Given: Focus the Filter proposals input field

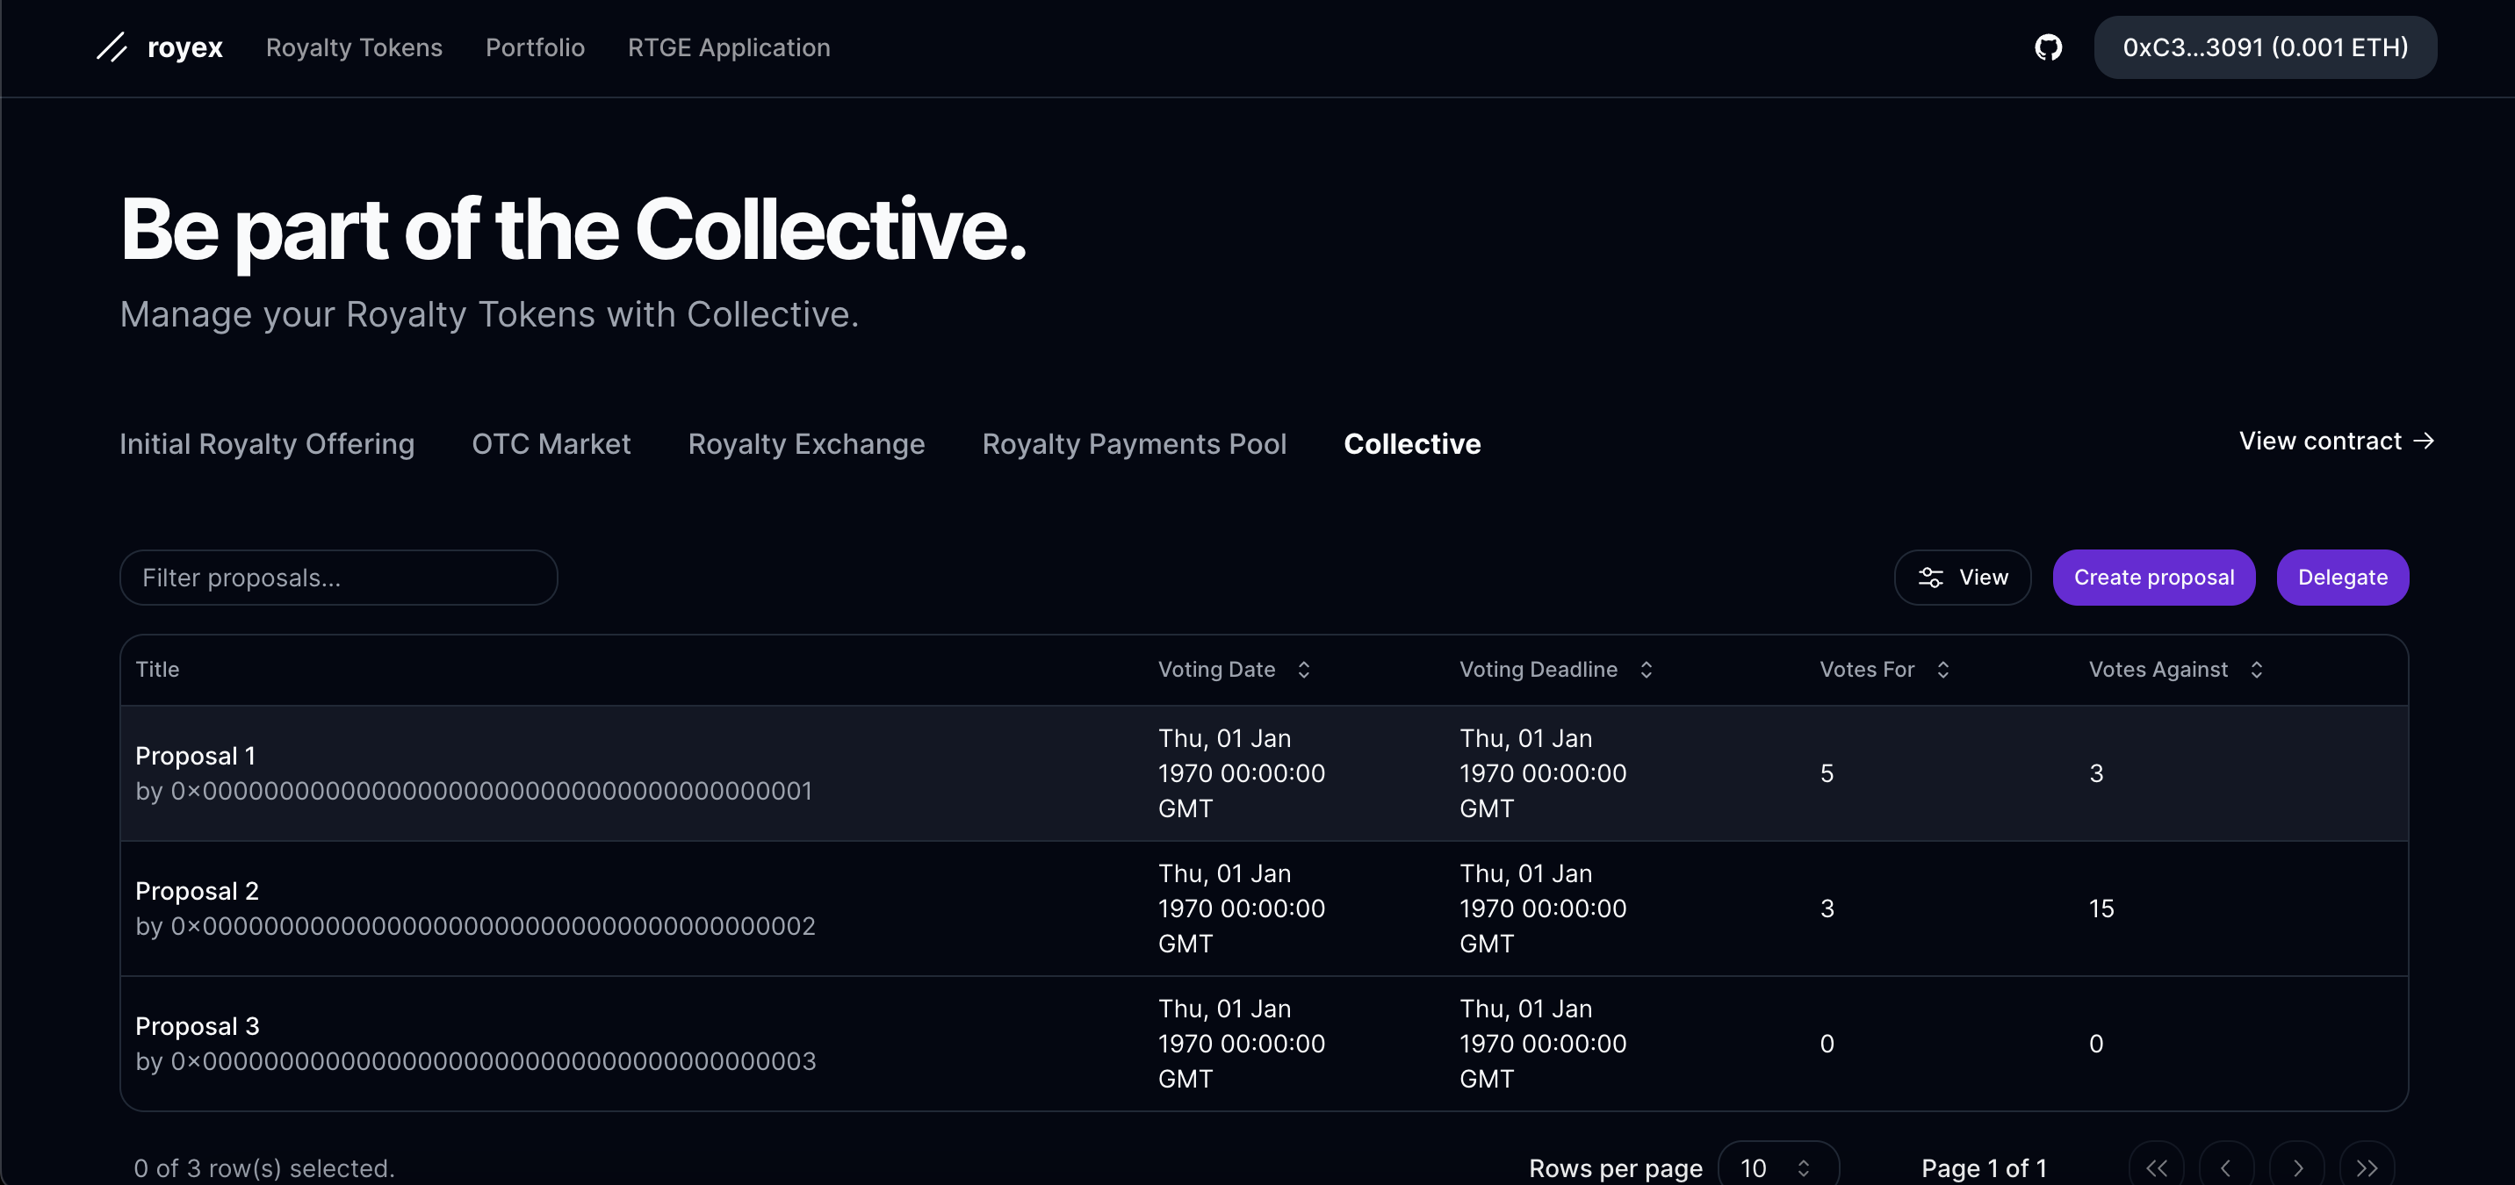Looking at the screenshot, I should (338, 577).
